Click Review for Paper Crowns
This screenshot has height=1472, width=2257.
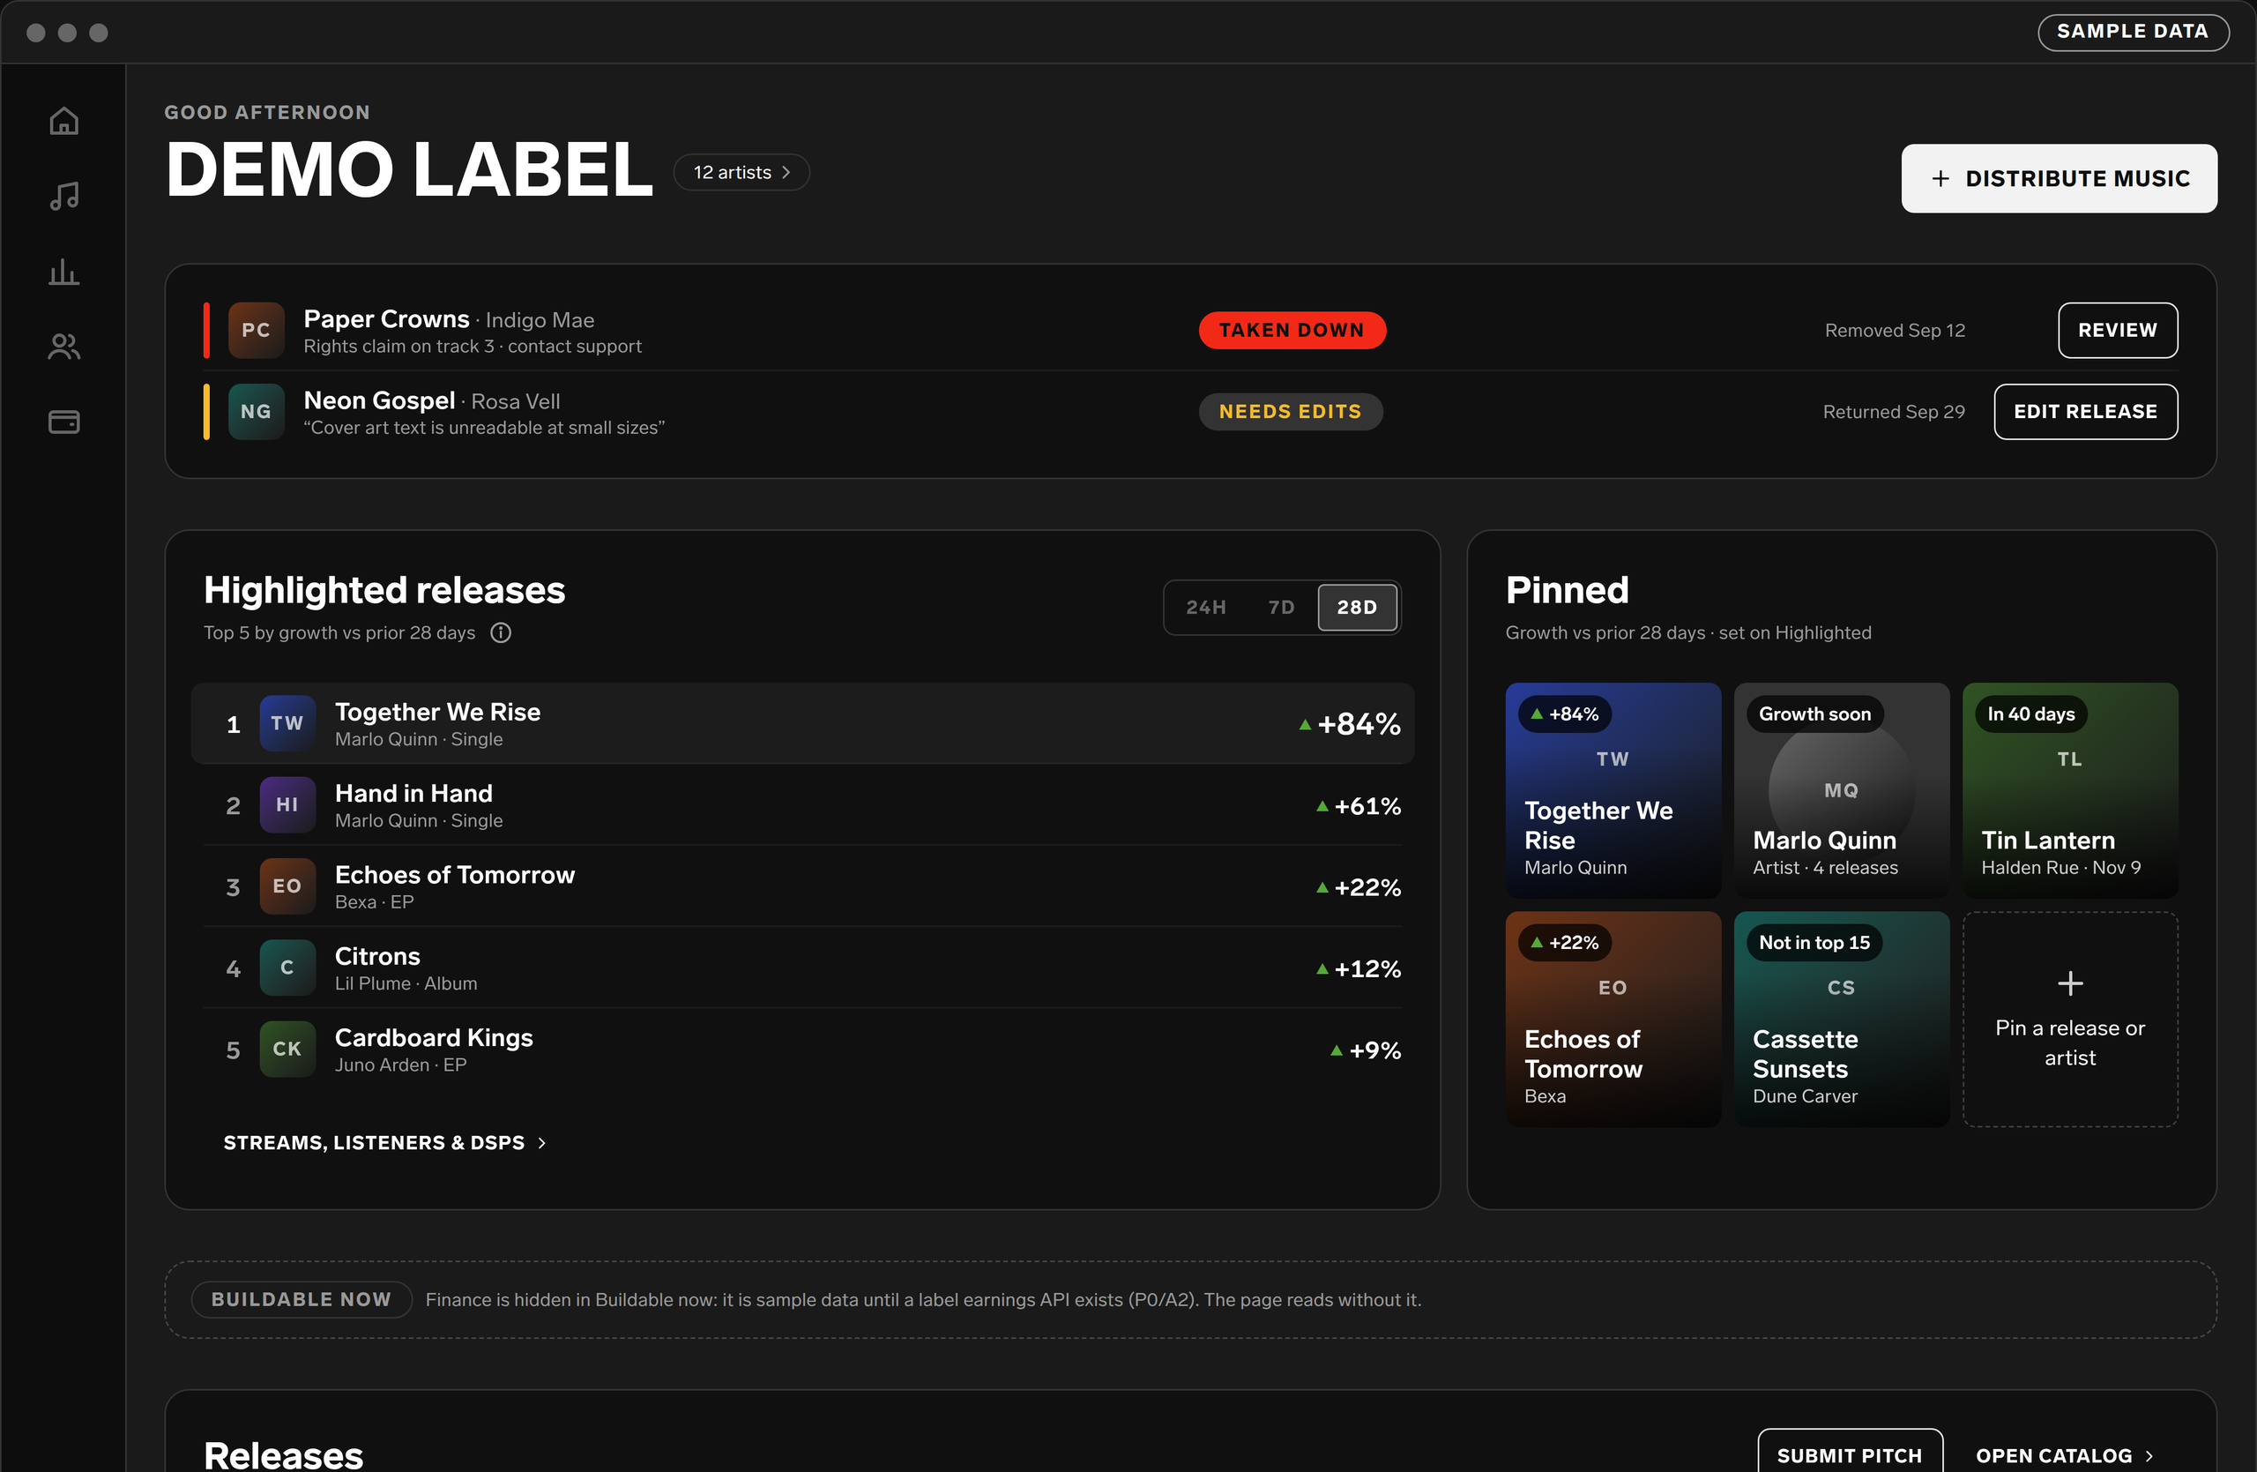[x=2118, y=330]
